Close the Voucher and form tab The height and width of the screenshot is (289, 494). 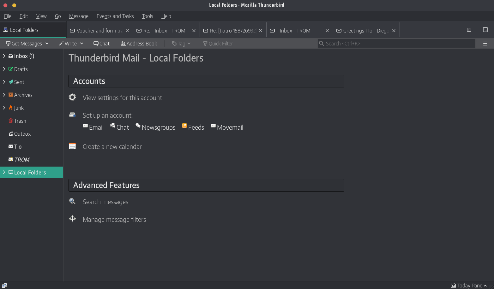coord(127,31)
